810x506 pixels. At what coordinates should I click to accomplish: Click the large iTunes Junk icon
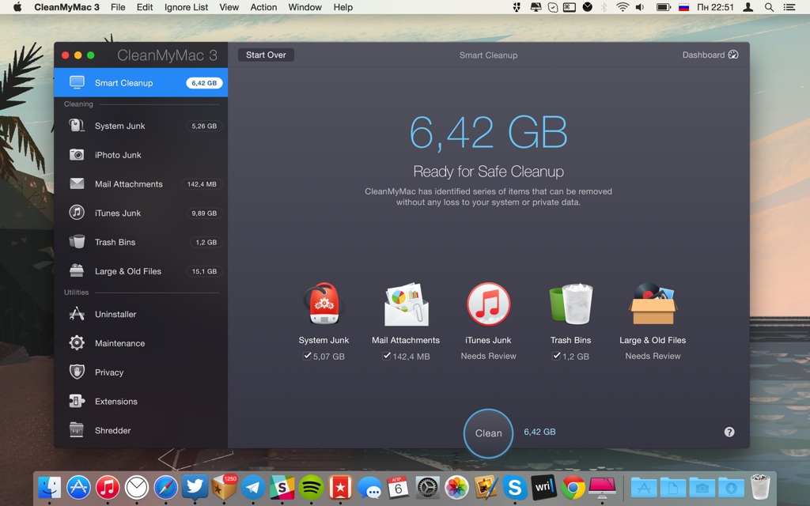click(x=488, y=304)
